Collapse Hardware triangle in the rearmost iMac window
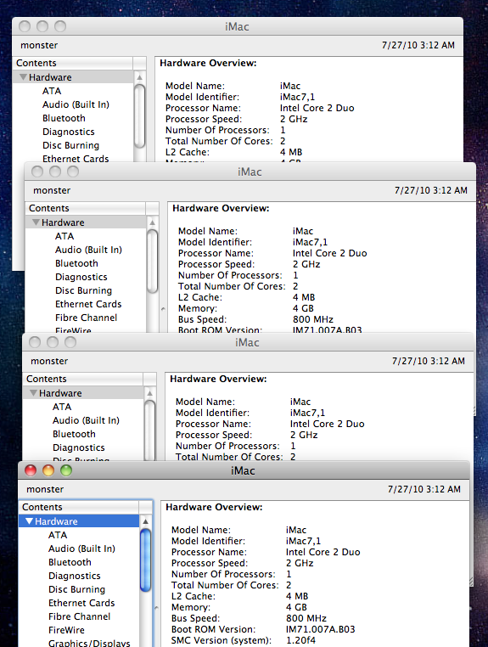This screenshot has width=488, height=647. [24, 77]
